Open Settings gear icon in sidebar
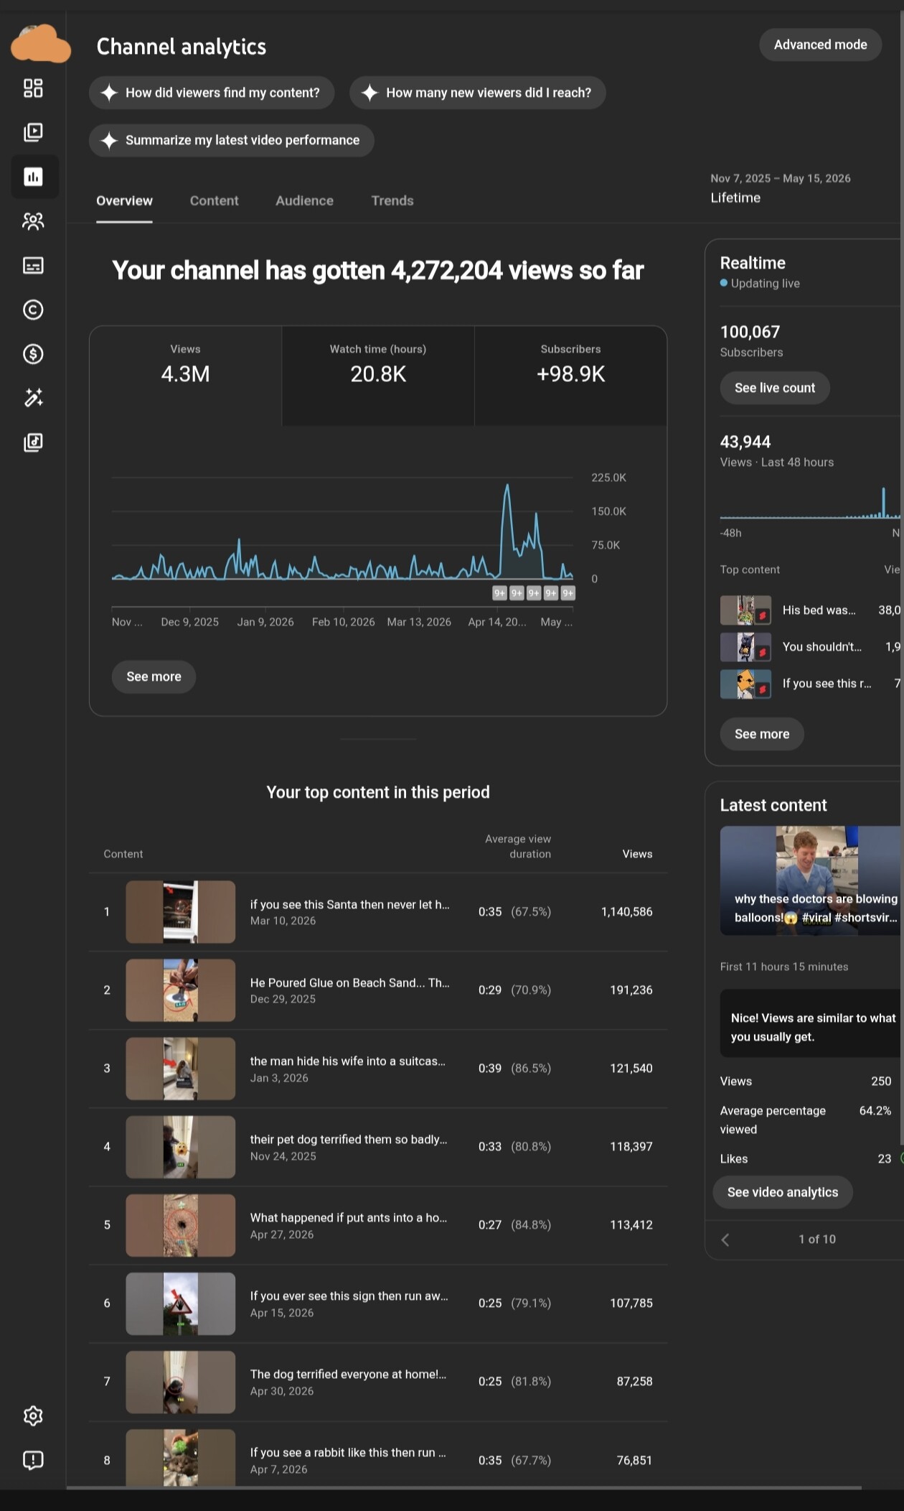Image resolution: width=904 pixels, height=1511 pixels. 33,1415
